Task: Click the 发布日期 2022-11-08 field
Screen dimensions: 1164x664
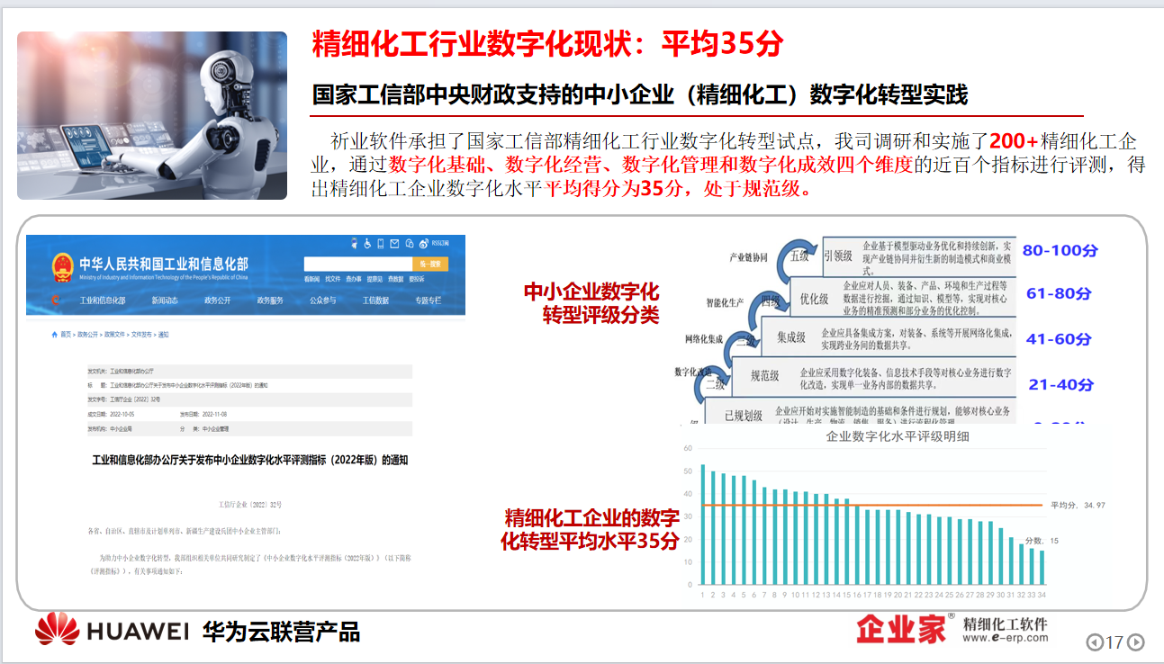Action: pos(204,415)
